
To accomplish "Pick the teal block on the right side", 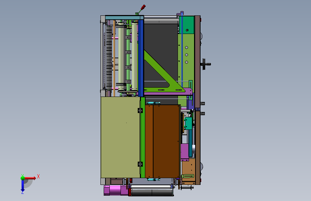I will click(189, 123).
